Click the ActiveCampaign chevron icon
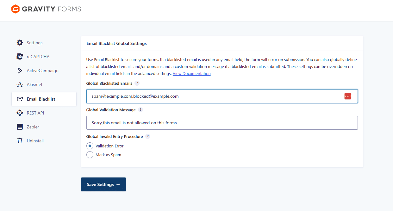 tap(20, 71)
